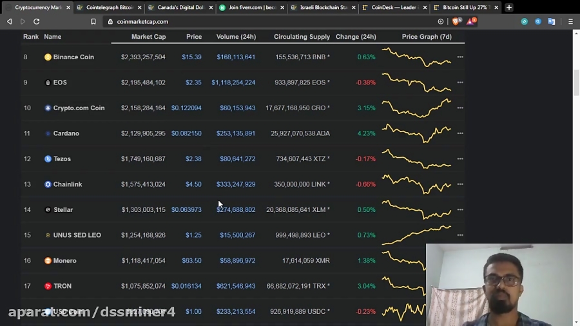Open a new browser tab
580x326 pixels.
tap(509, 7)
